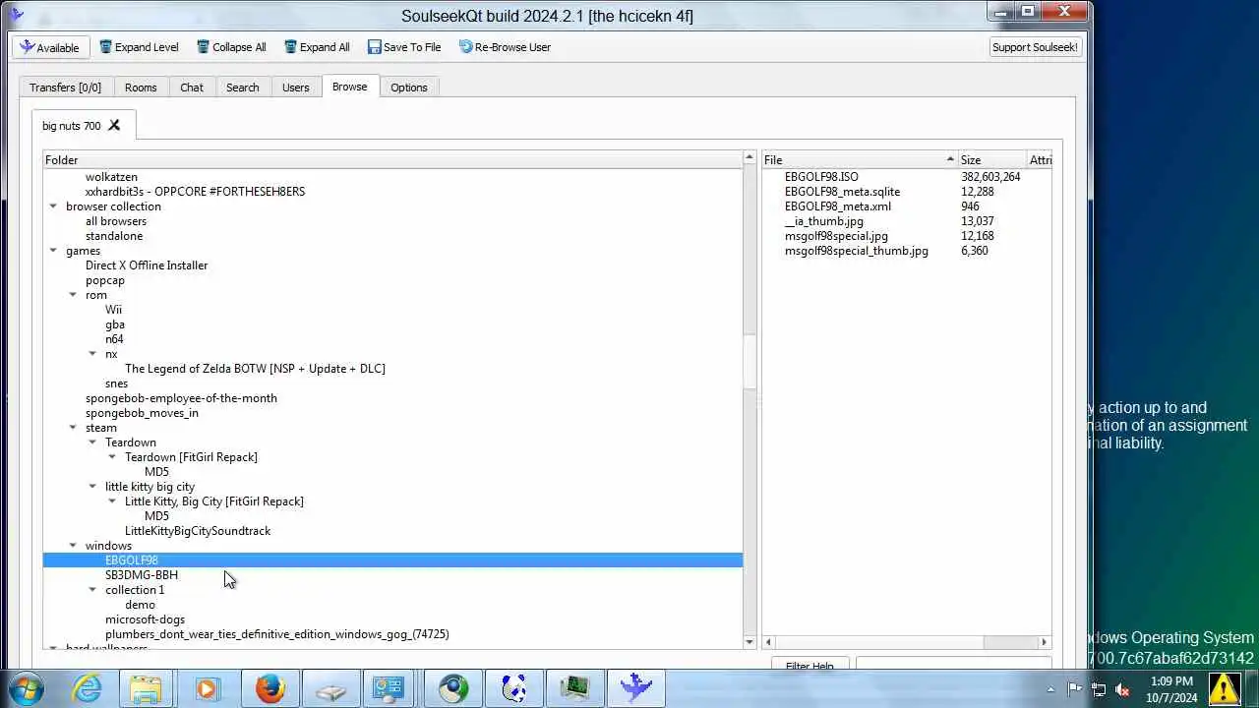This screenshot has width=1259, height=708.
Task: Click the Expand All toolbar button
Action: point(317,47)
